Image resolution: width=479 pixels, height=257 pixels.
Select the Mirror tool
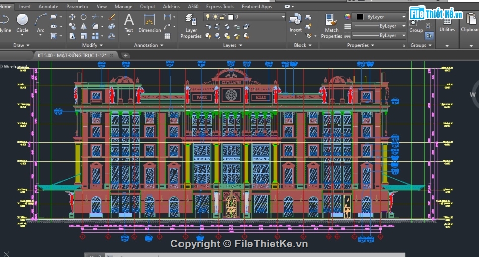pyautogui.click(x=83, y=26)
